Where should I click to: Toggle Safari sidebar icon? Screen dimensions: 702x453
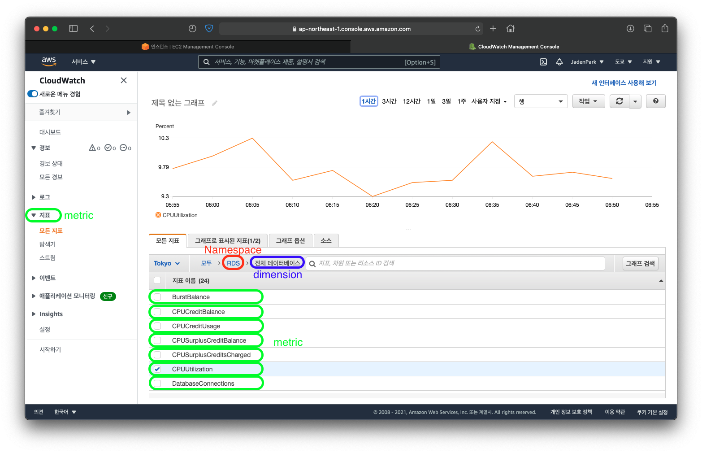tap(73, 29)
